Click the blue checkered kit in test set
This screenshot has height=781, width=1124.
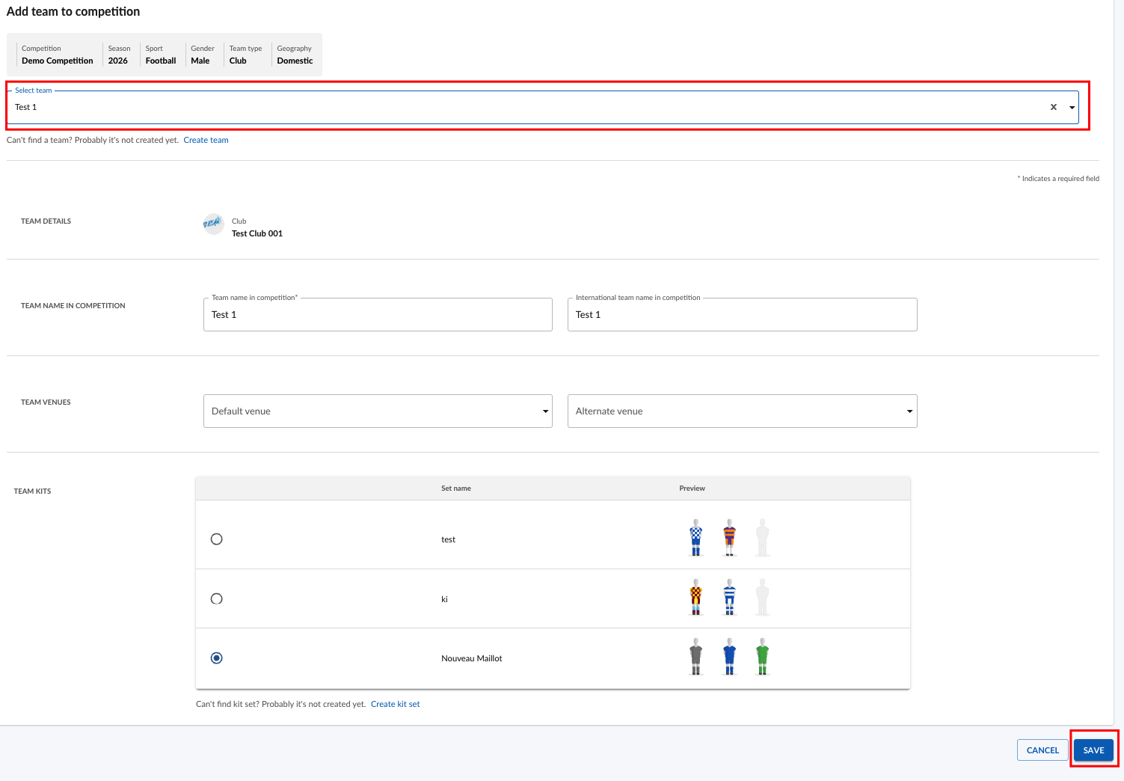coord(696,538)
